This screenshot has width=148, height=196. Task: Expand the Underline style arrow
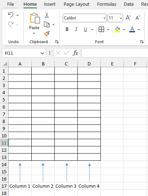tap(92, 29)
